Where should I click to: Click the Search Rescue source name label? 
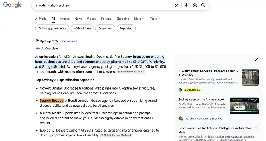(192, 90)
